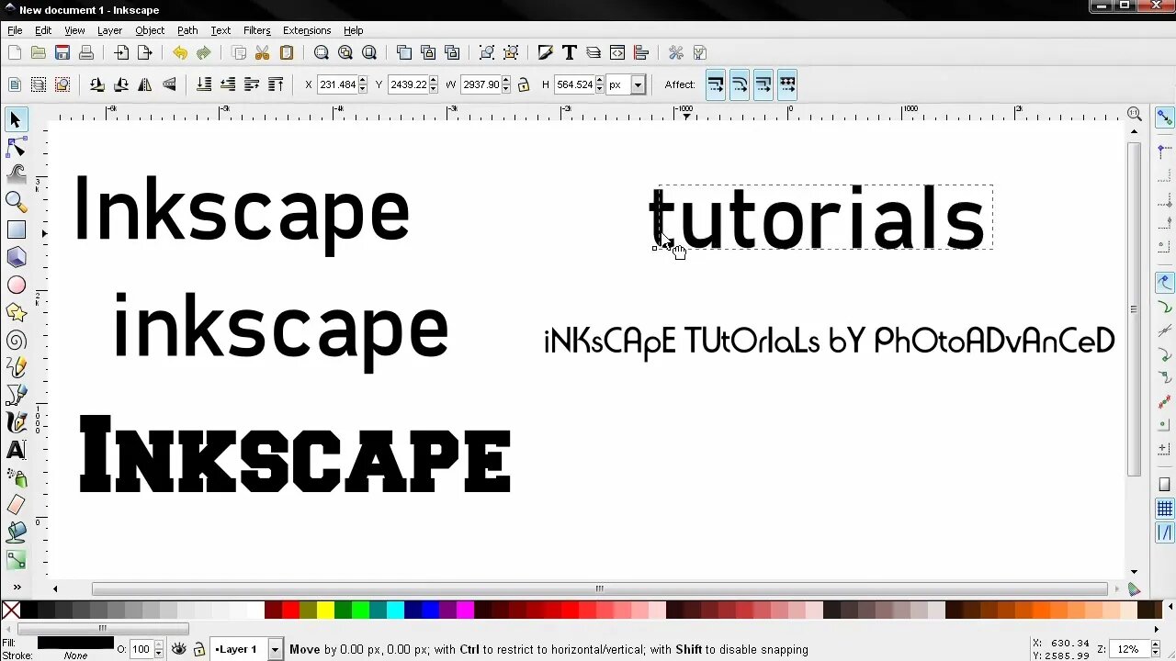Toggle Layer 1 visibility eye
This screenshot has width=1176, height=661.
pos(178,649)
